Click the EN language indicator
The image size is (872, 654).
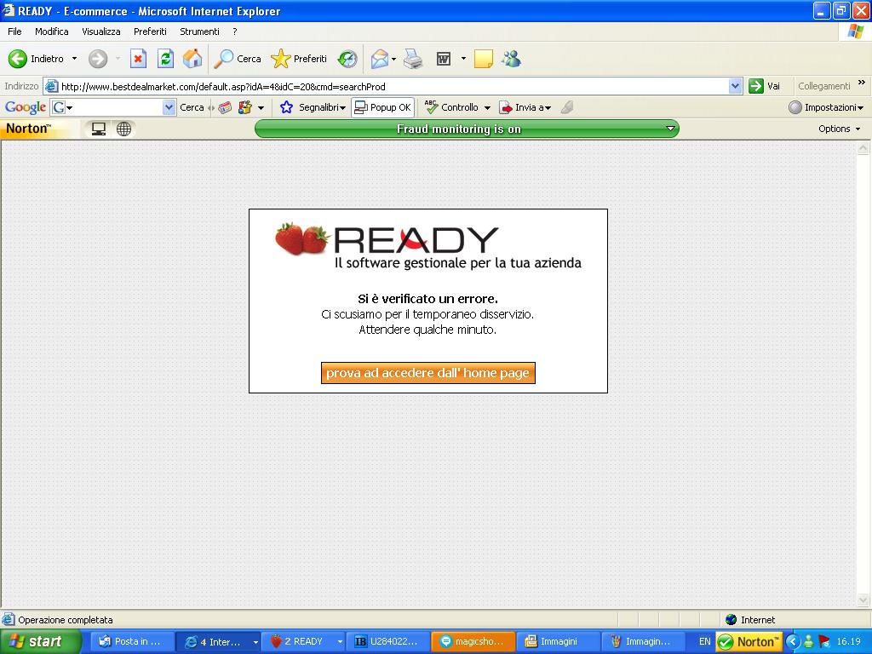click(704, 642)
